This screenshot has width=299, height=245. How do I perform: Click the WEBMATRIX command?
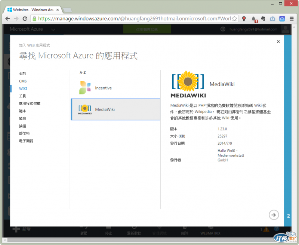pyautogui.click(x=210, y=231)
